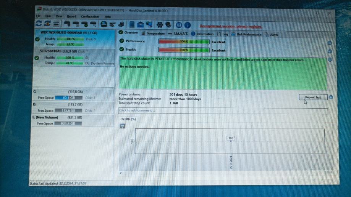Click the globe disk toolbar icon
This screenshot has height=197, width=351.
click(104, 24)
